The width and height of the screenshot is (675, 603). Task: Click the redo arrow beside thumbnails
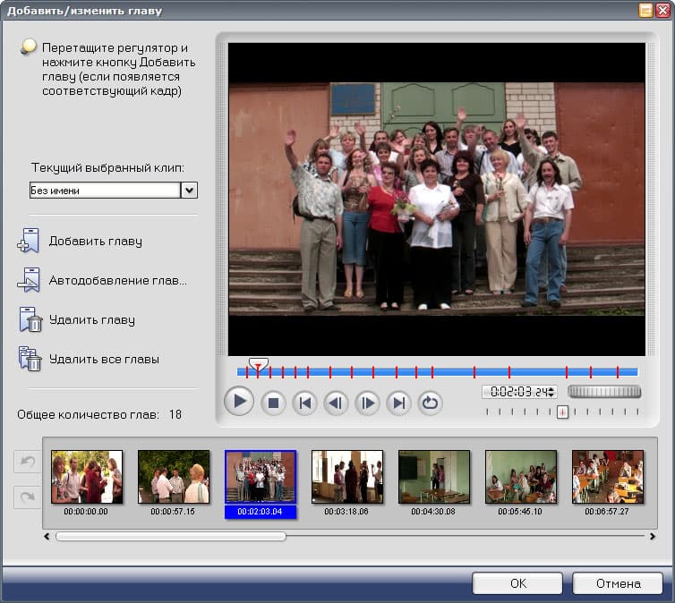tap(27, 496)
